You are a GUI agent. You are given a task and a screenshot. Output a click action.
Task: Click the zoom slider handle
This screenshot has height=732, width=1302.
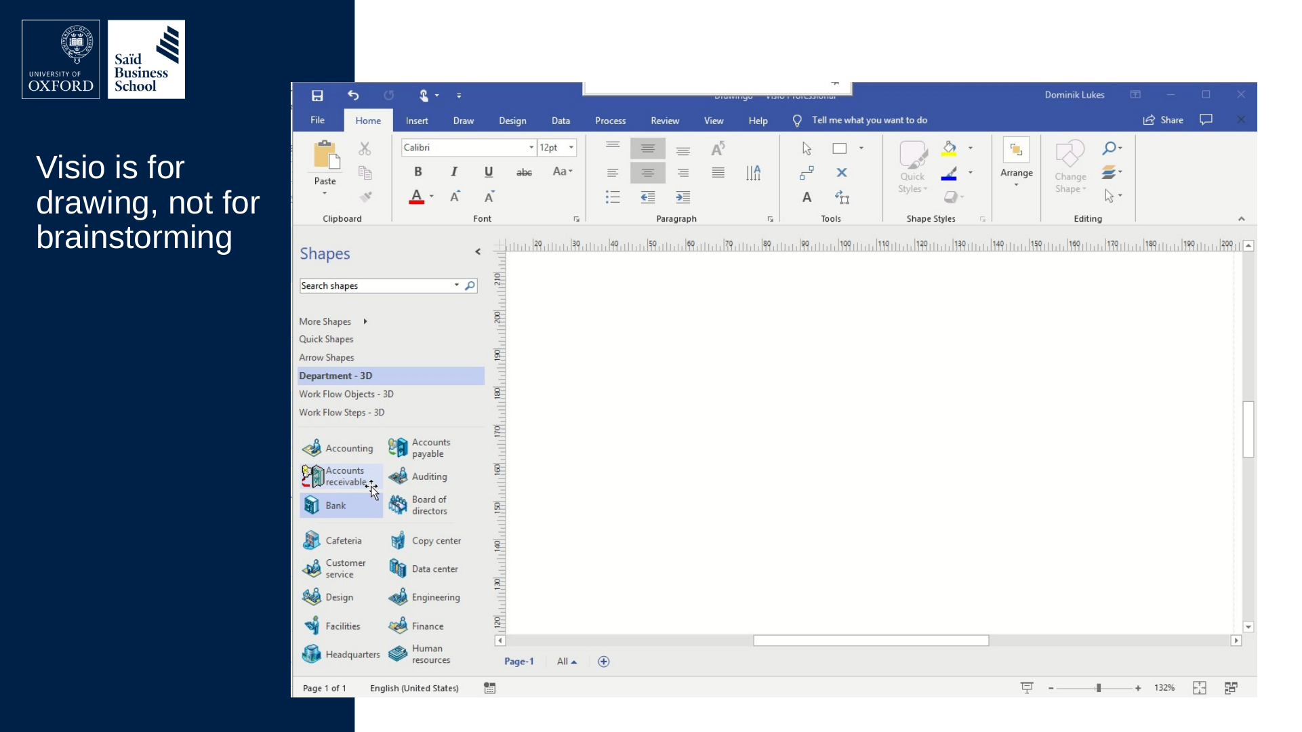click(1099, 688)
